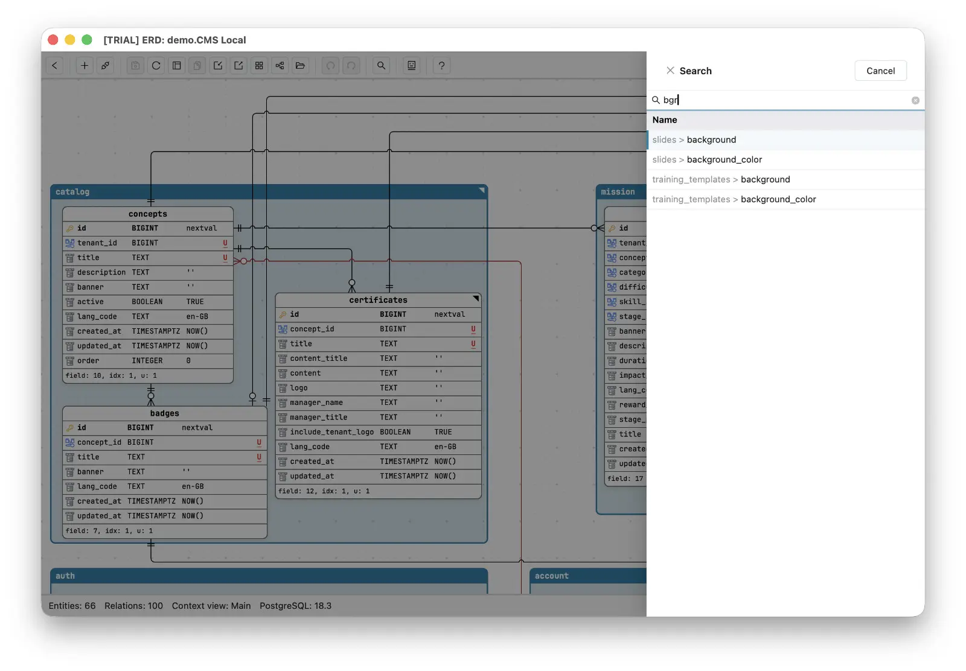
Task: Click the open folder toolbar icon
Action: (x=300, y=66)
